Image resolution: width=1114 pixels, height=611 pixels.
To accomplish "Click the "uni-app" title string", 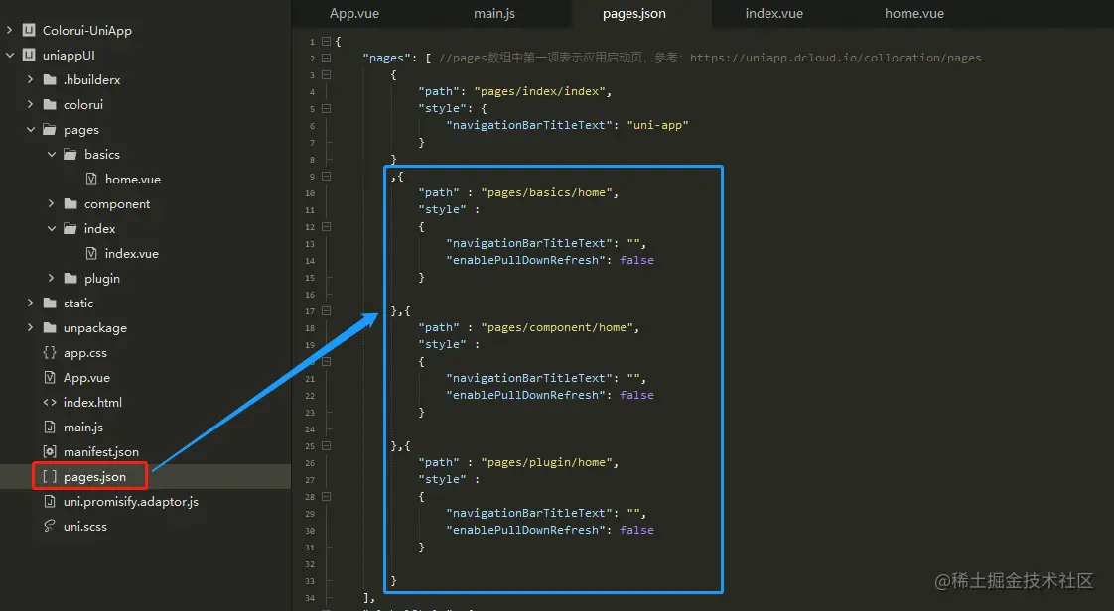I will (658, 125).
